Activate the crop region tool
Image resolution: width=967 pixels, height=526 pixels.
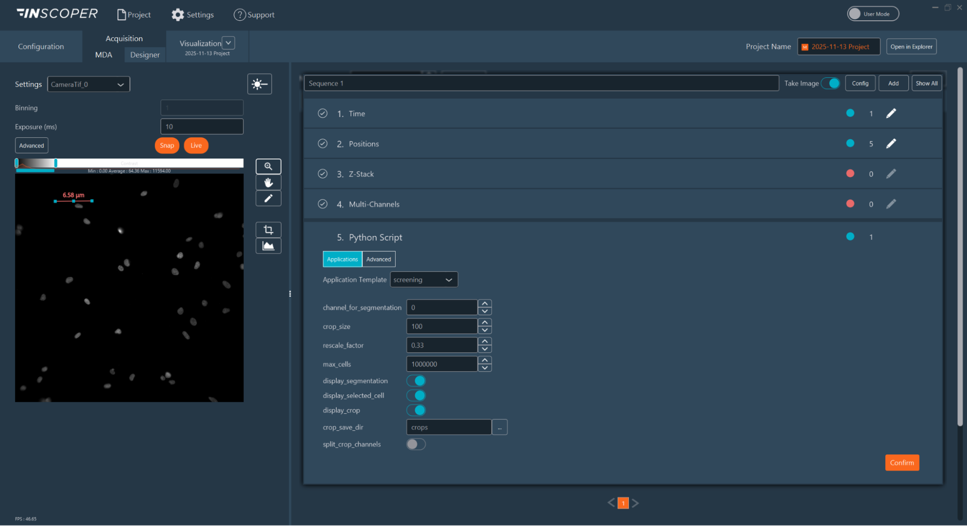pyautogui.click(x=268, y=230)
